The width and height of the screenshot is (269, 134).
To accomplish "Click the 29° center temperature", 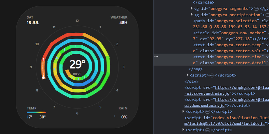I will click(x=77, y=64).
